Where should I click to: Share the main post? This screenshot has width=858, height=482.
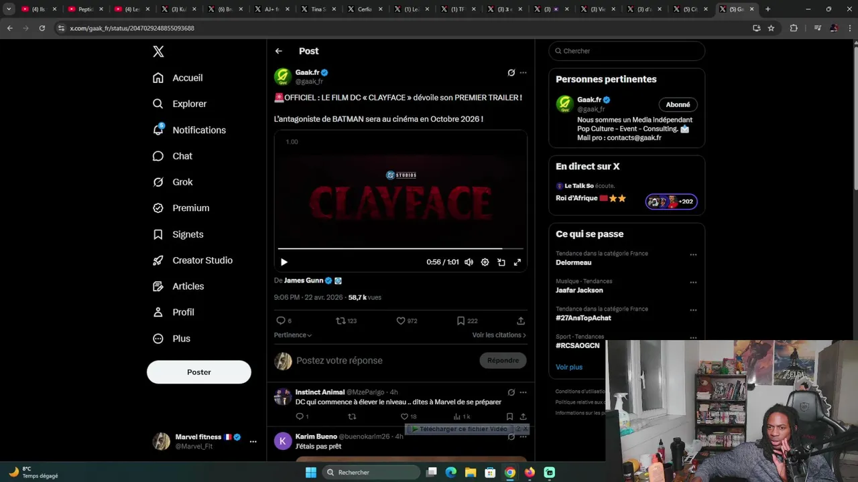tap(521, 321)
